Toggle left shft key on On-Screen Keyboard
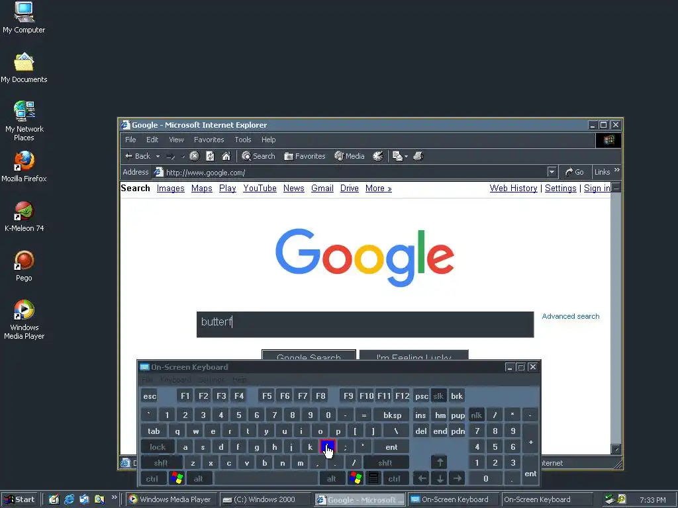The height and width of the screenshot is (508, 678). 161,463
